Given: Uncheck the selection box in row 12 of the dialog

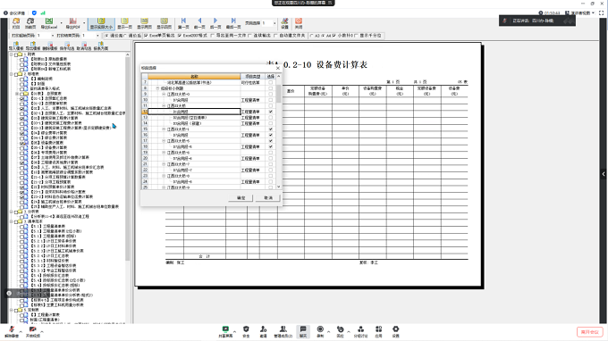Looking at the screenshot, I should point(271,112).
